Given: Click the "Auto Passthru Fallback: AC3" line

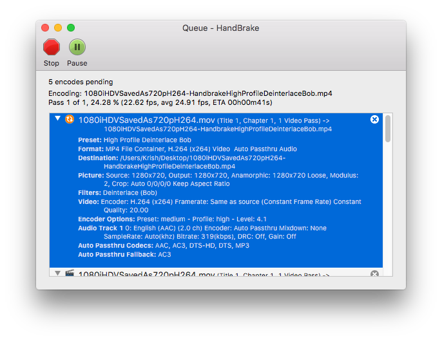Looking at the screenshot, I should (x=124, y=255).
